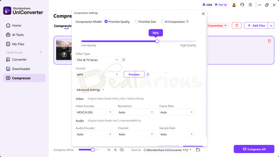The image size is (279, 157).
Task: Open the Save to path dropdown
Action: click(x=168, y=150)
